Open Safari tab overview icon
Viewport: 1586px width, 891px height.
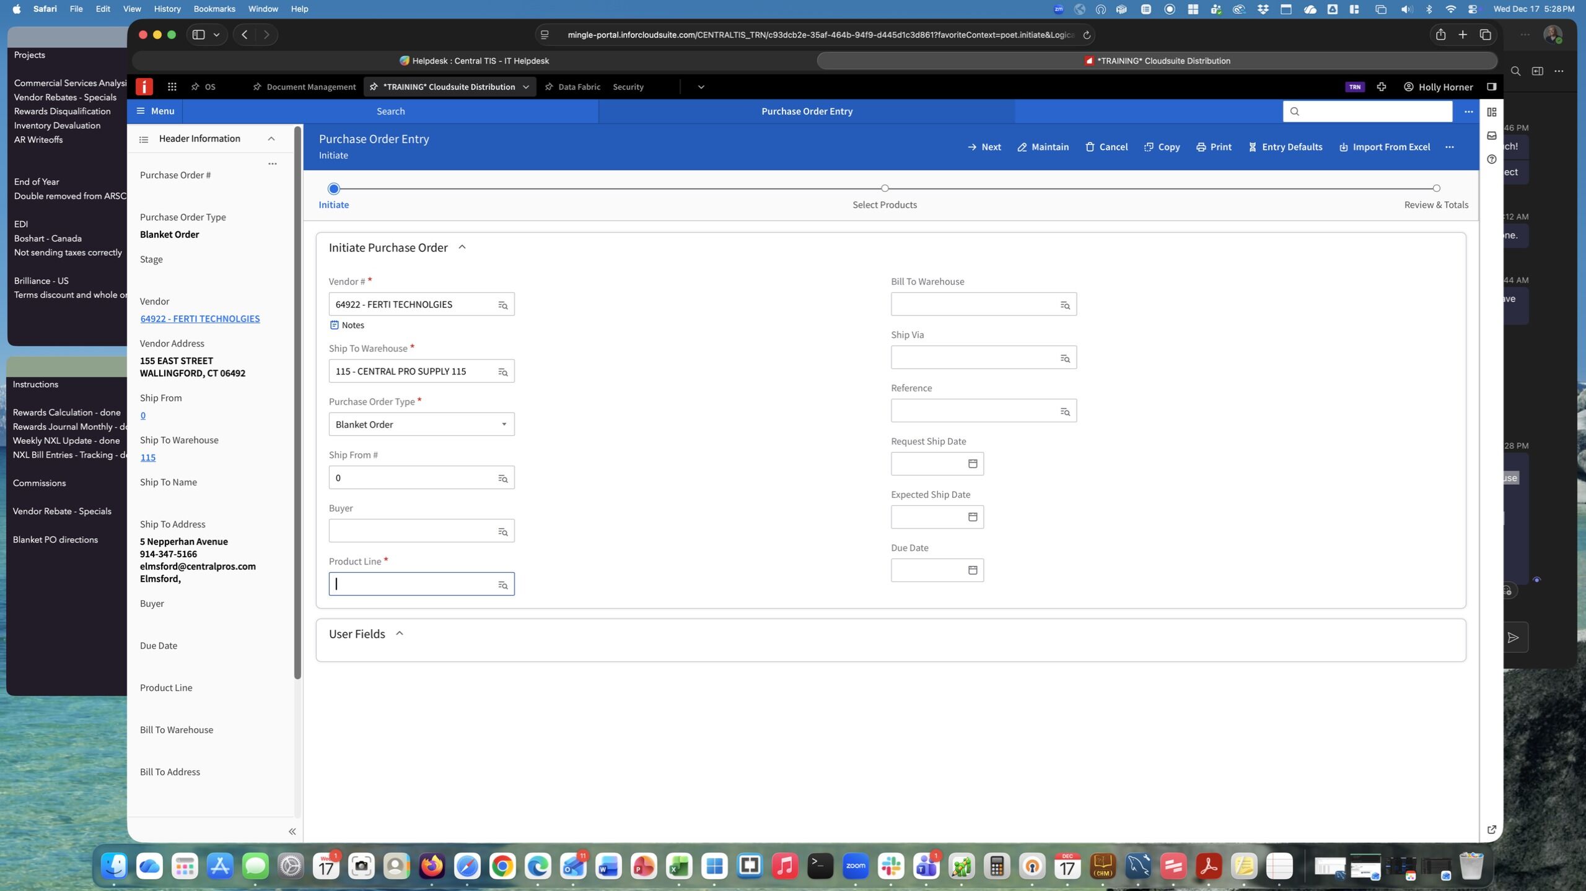(x=1485, y=35)
